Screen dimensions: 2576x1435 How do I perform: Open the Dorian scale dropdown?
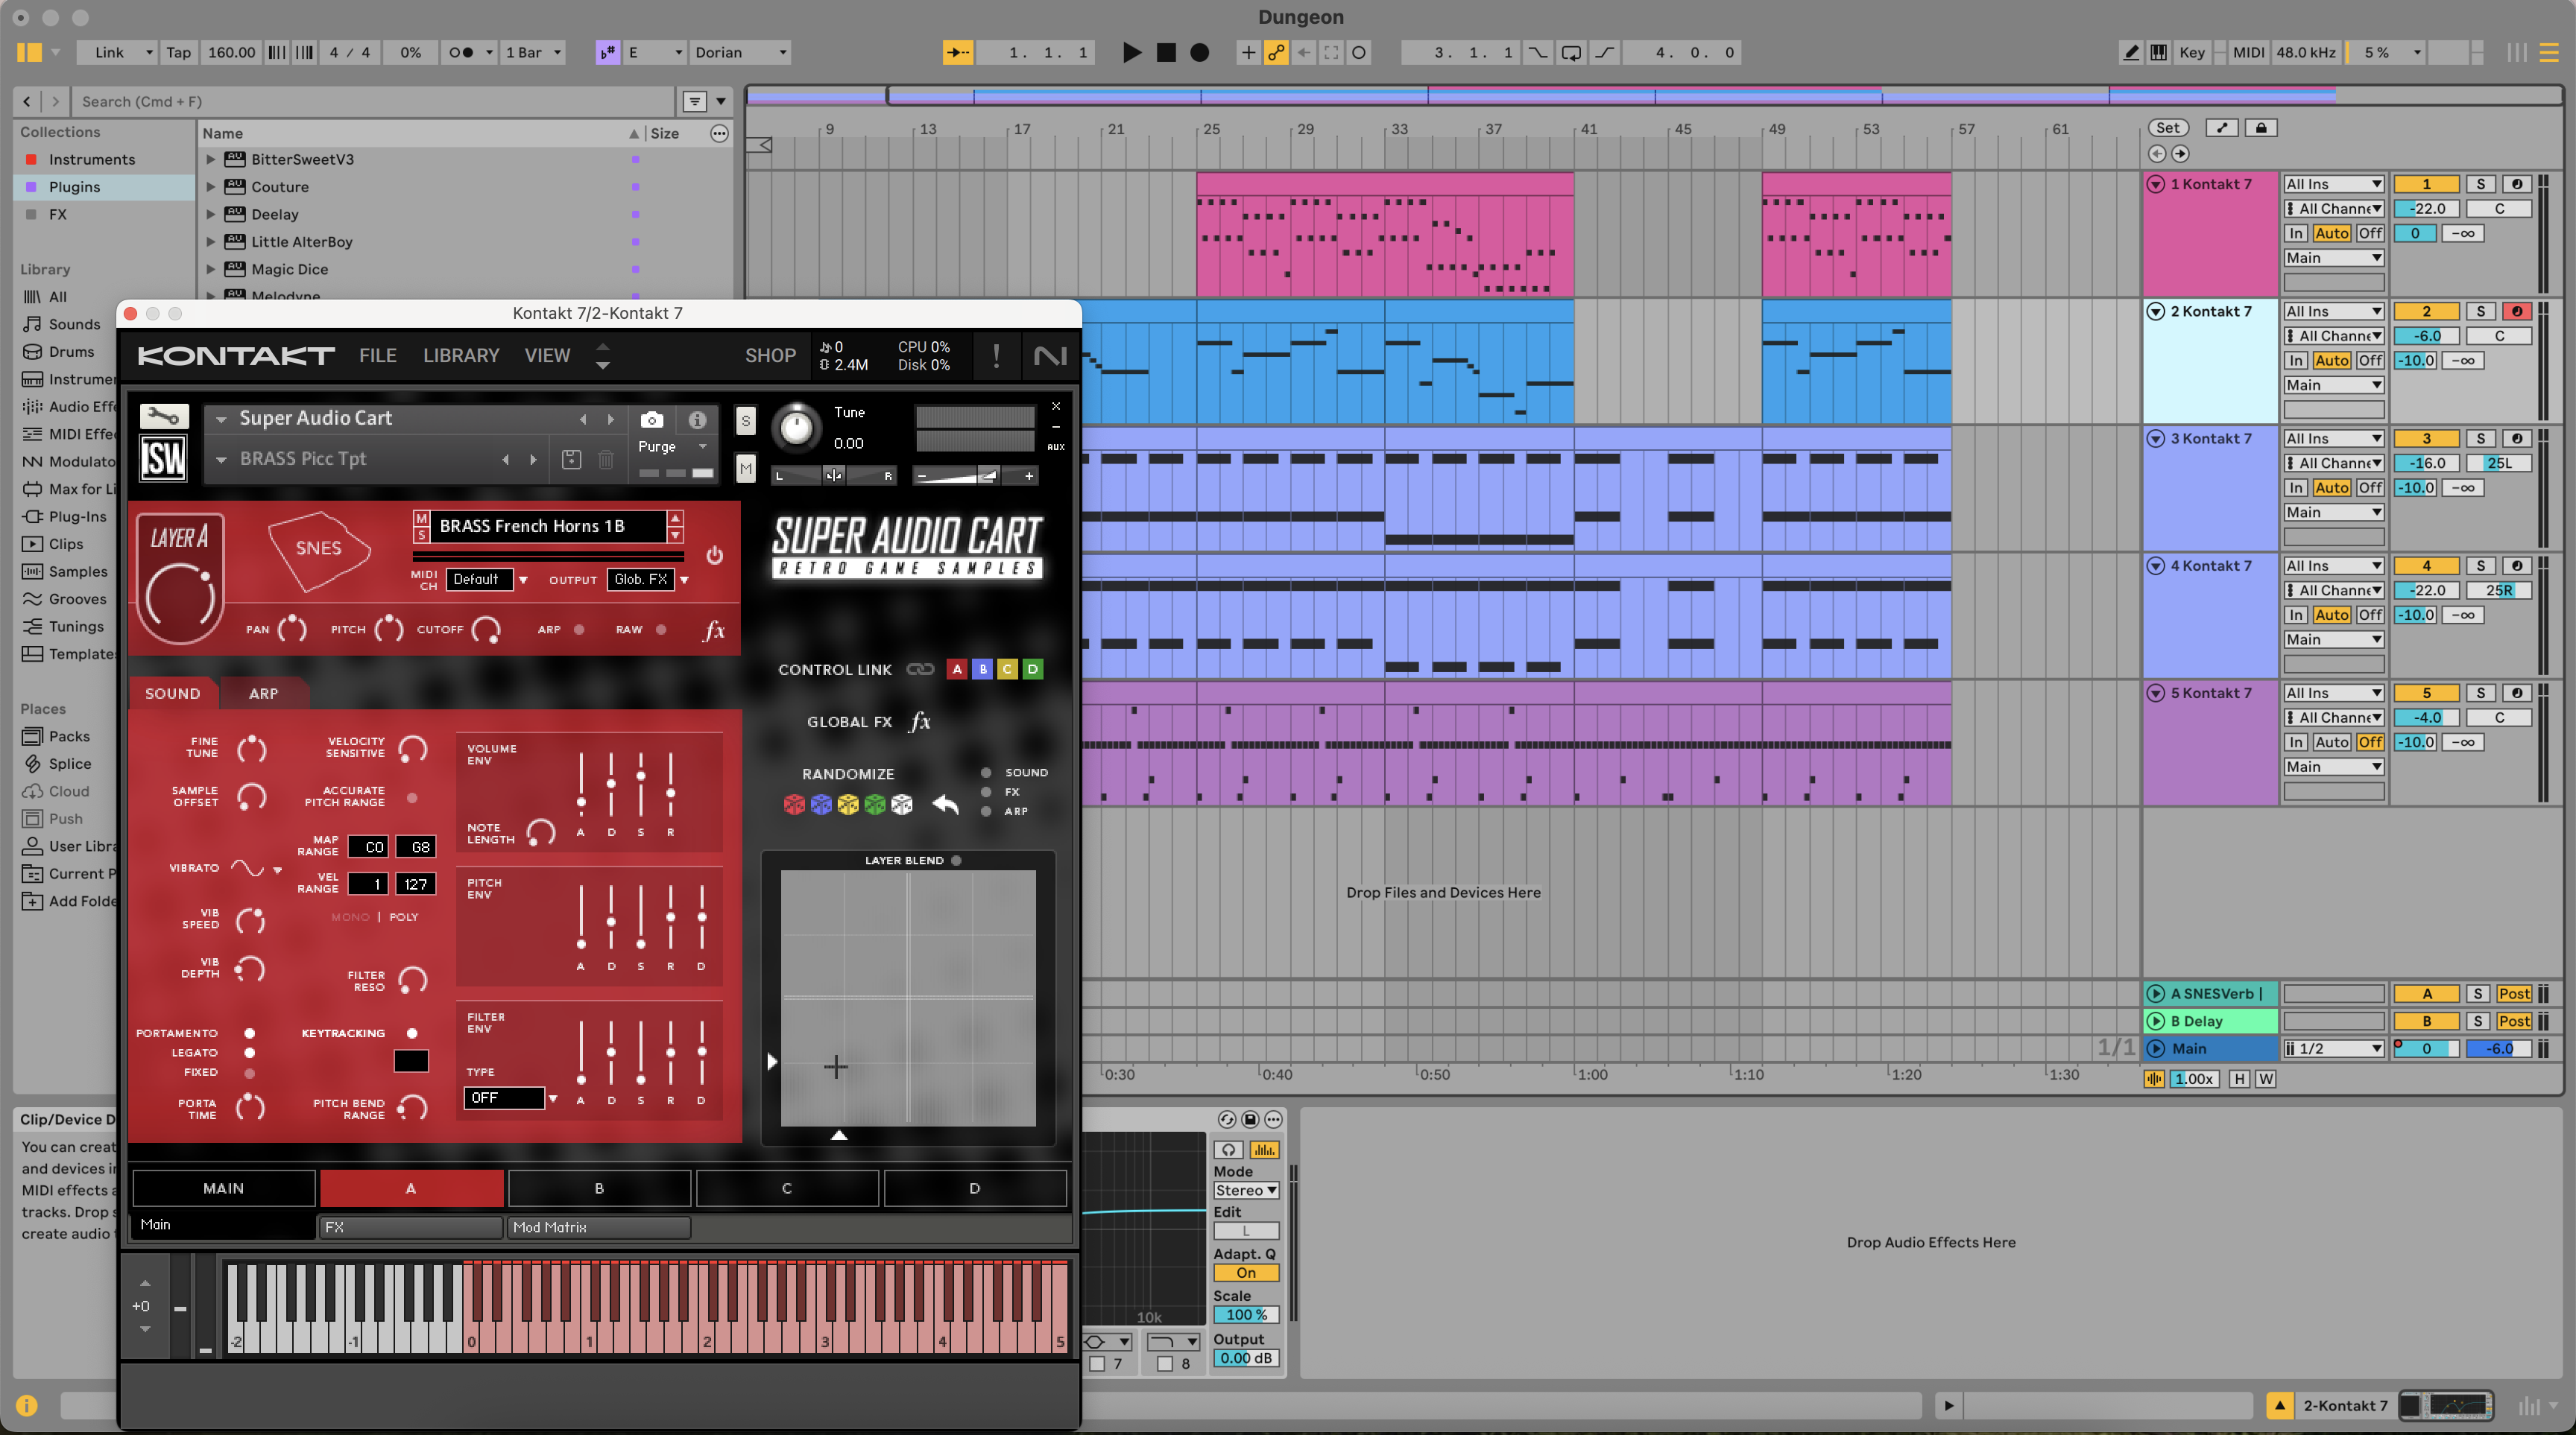(740, 52)
